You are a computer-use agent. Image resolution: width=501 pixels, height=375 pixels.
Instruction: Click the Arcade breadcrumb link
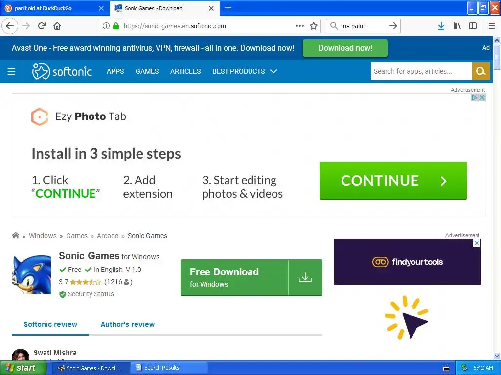tap(108, 236)
